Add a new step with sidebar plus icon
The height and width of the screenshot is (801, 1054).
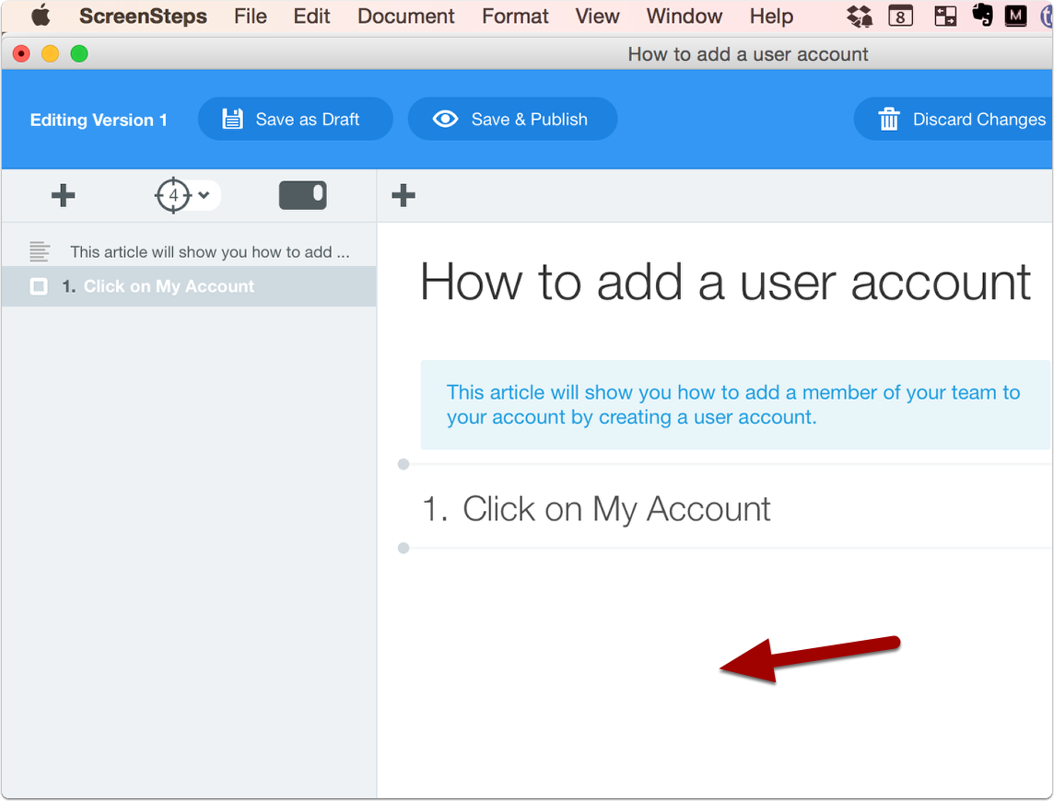coord(64,195)
